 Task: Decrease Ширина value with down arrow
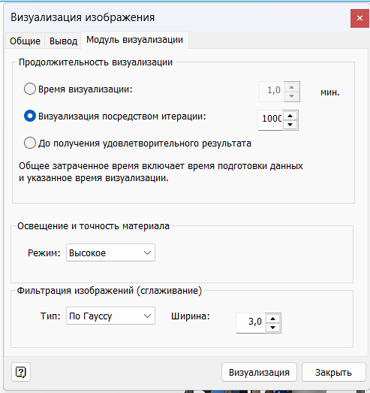[273, 328]
